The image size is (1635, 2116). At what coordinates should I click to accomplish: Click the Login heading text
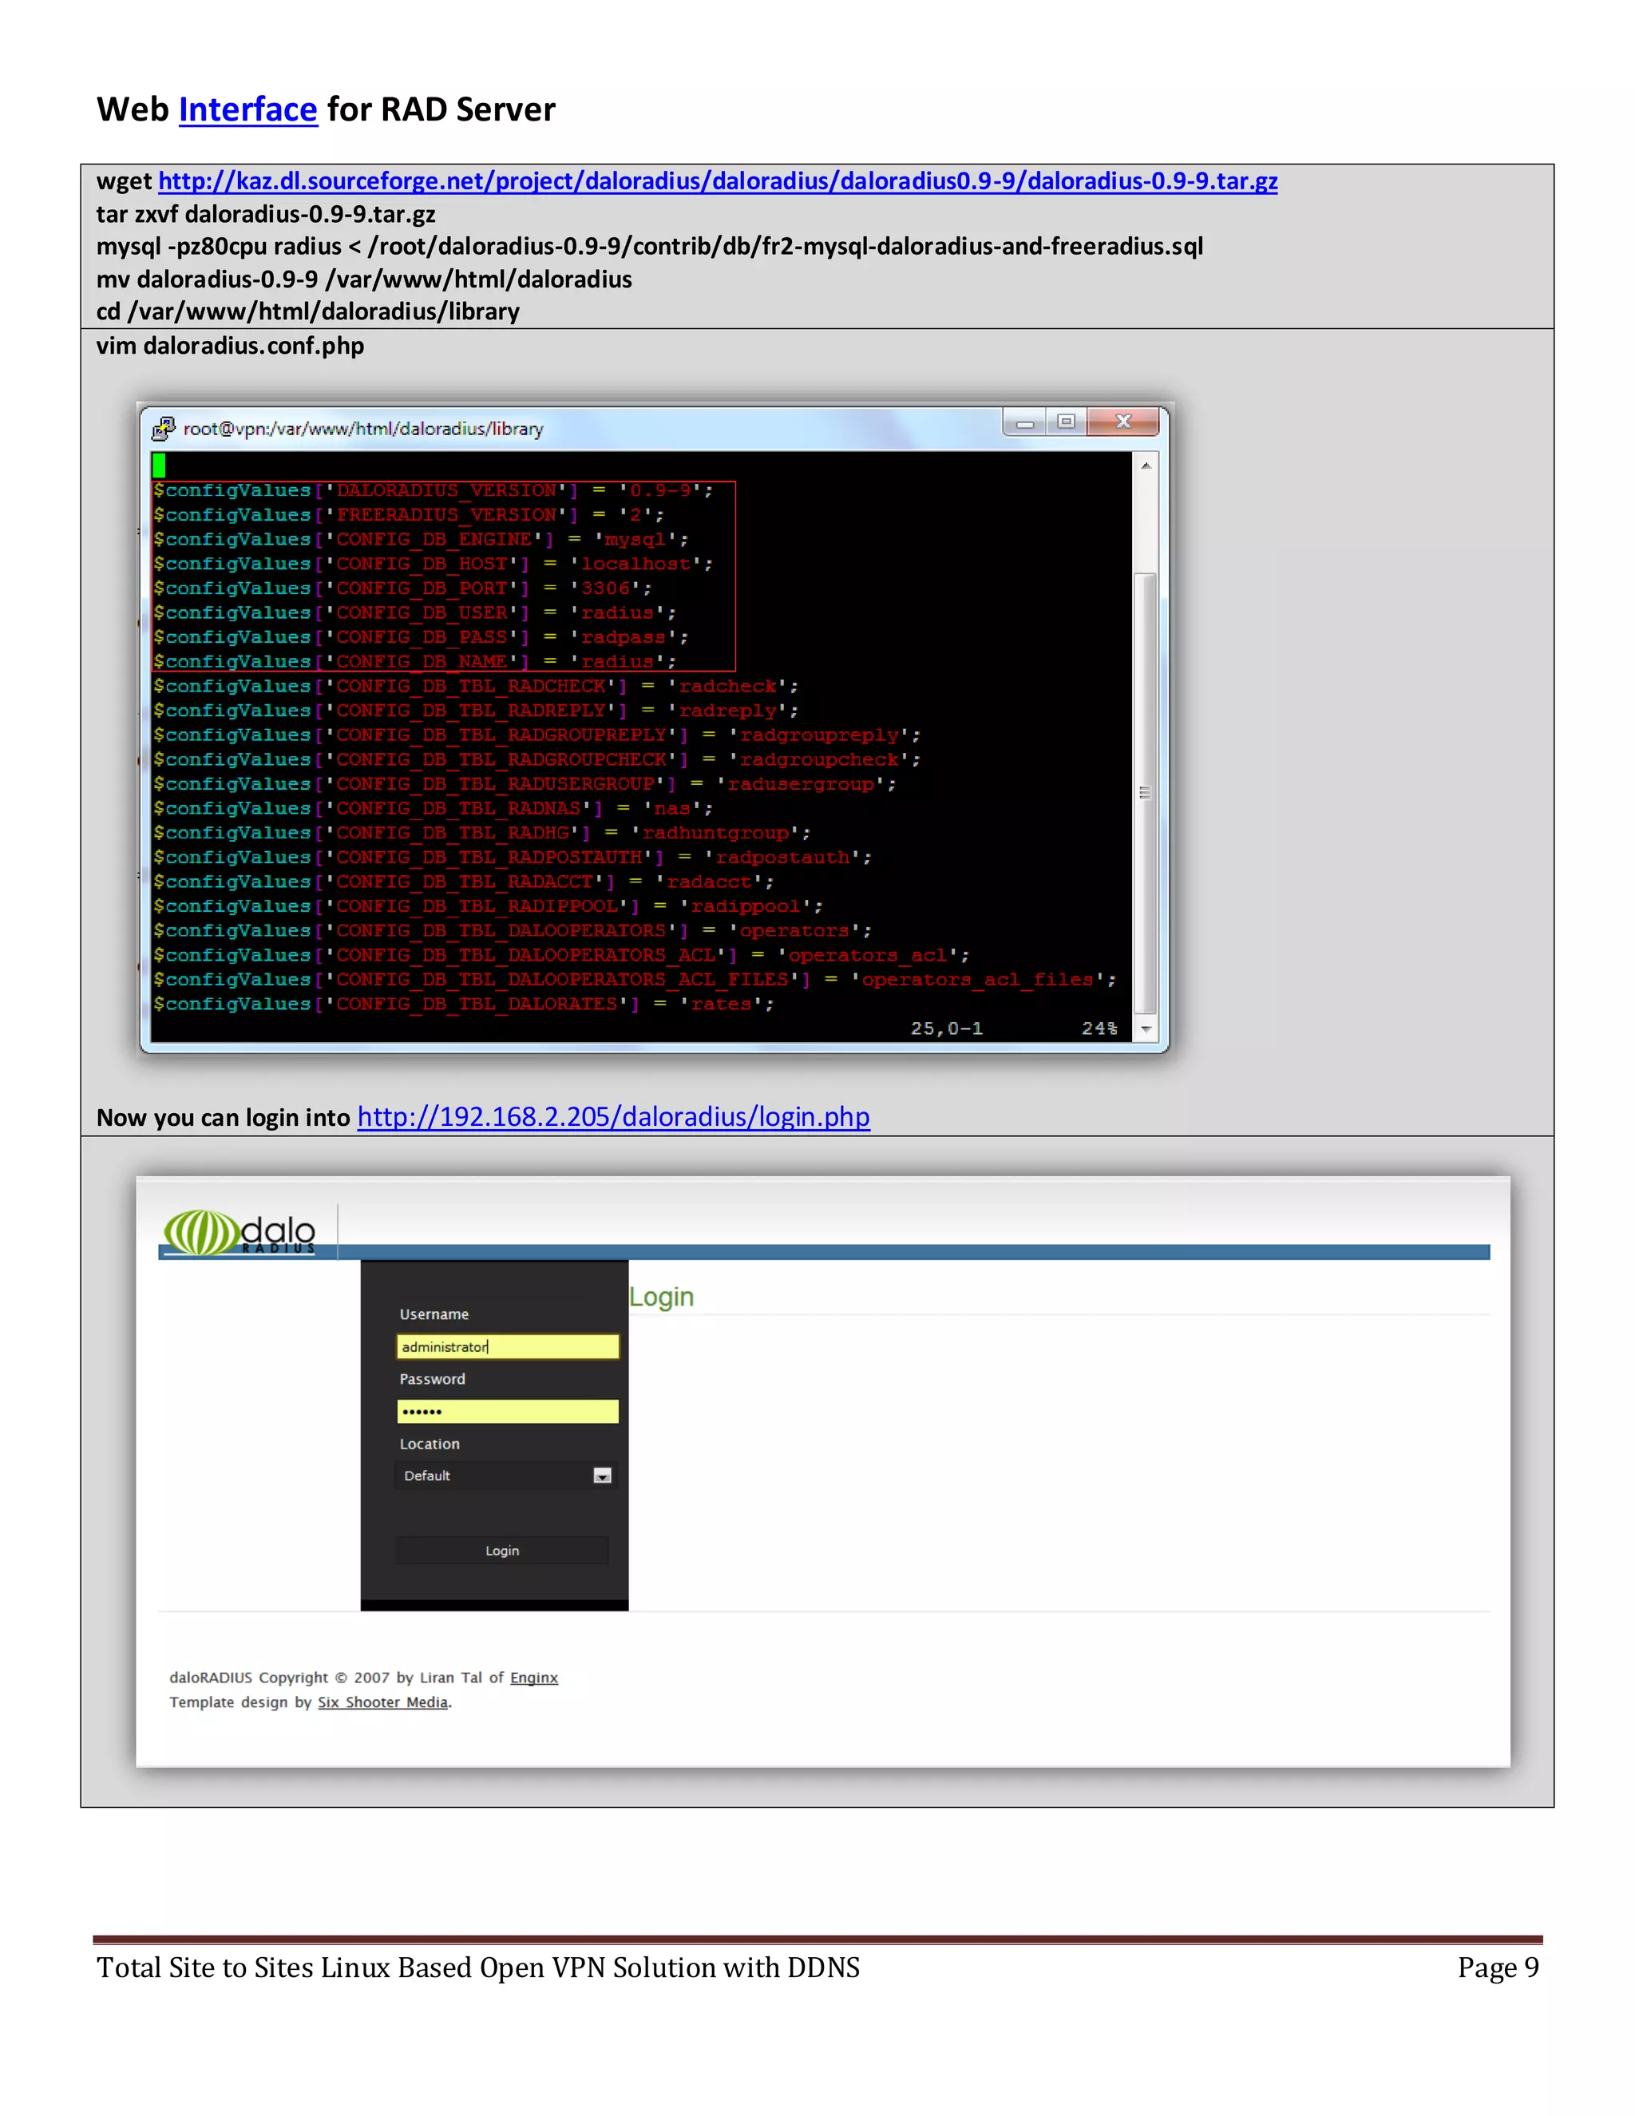pyautogui.click(x=662, y=1298)
